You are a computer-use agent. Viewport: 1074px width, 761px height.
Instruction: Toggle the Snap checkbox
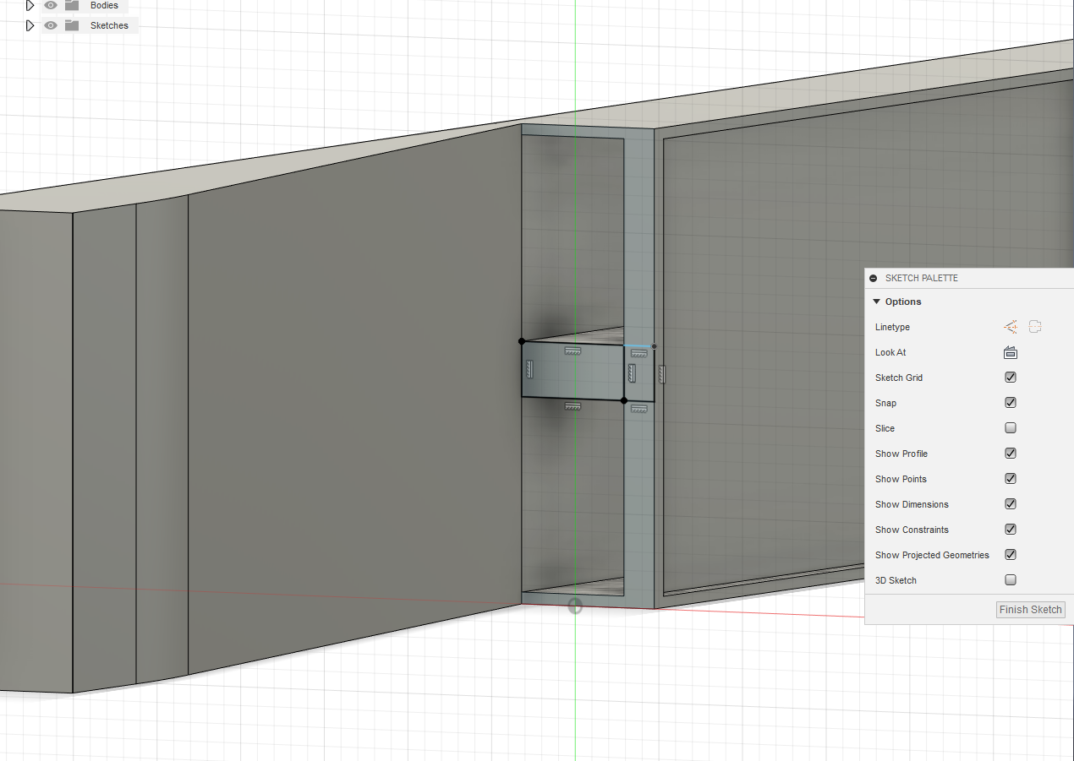[1010, 402]
